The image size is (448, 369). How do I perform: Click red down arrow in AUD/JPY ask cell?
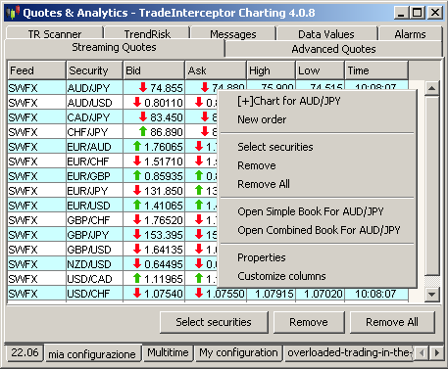tap(205, 87)
